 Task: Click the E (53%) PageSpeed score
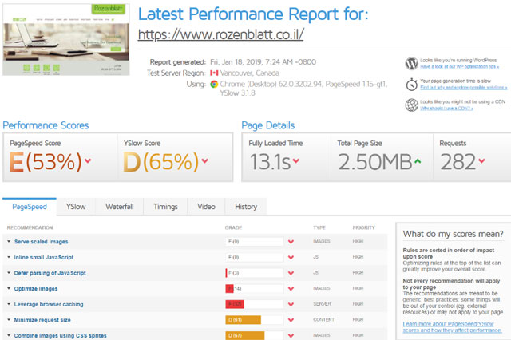click(x=46, y=161)
